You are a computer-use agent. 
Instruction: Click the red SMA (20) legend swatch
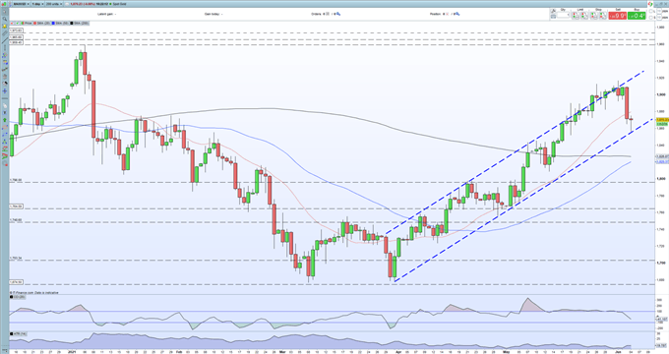pos(35,23)
